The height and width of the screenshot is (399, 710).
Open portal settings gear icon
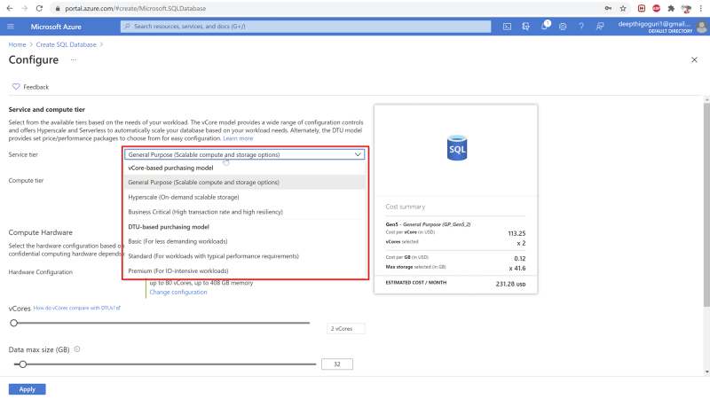click(564, 27)
